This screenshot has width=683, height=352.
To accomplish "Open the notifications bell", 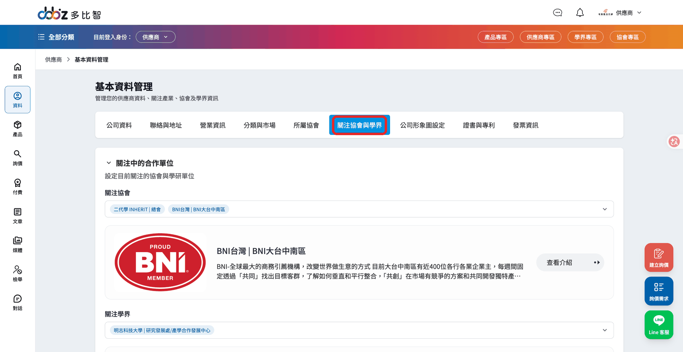I will point(580,13).
